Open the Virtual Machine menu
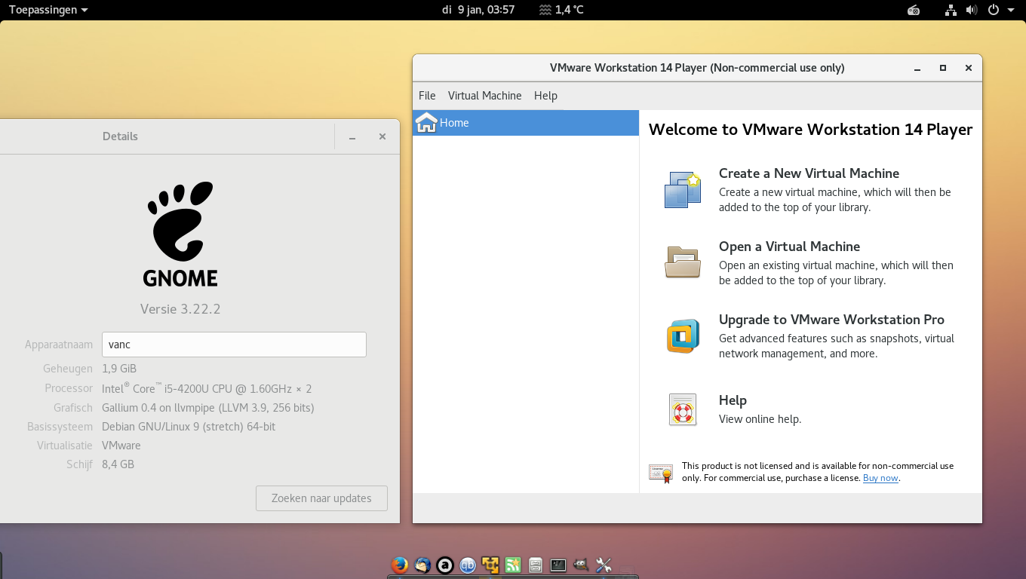 pos(484,96)
